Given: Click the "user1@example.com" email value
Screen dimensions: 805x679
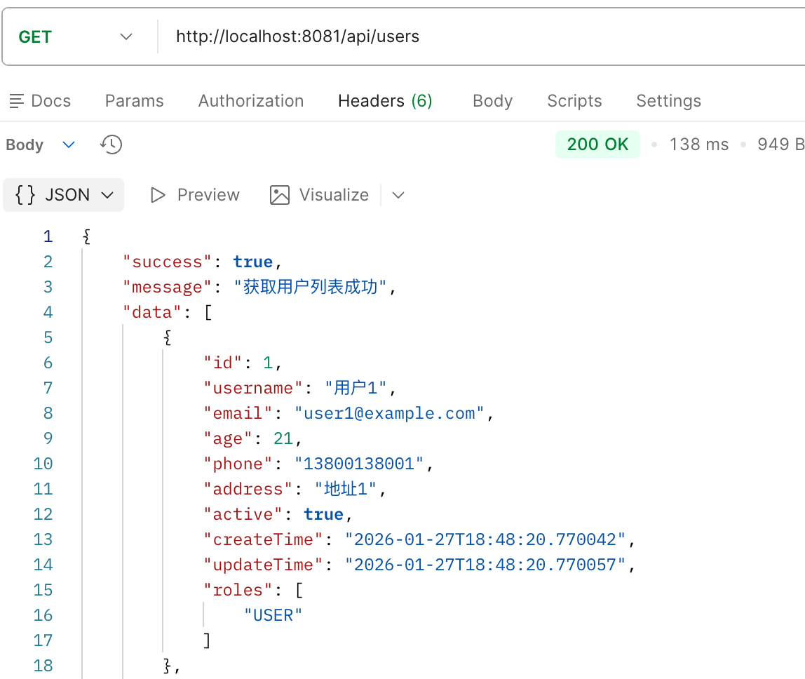Looking at the screenshot, I should tap(389, 413).
